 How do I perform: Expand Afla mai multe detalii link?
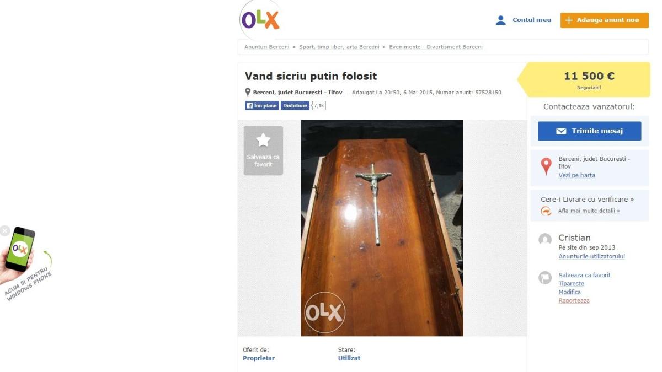coord(589,211)
